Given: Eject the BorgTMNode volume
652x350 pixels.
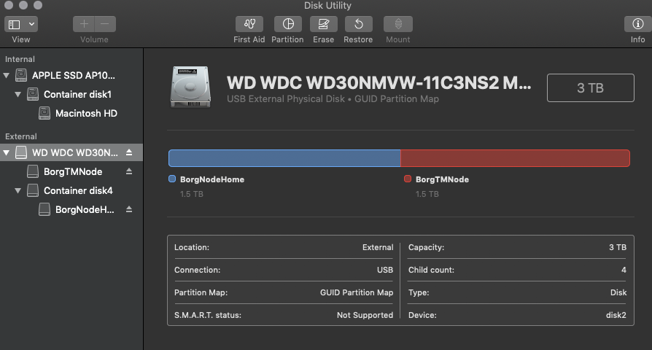Looking at the screenshot, I should [x=129, y=171].
